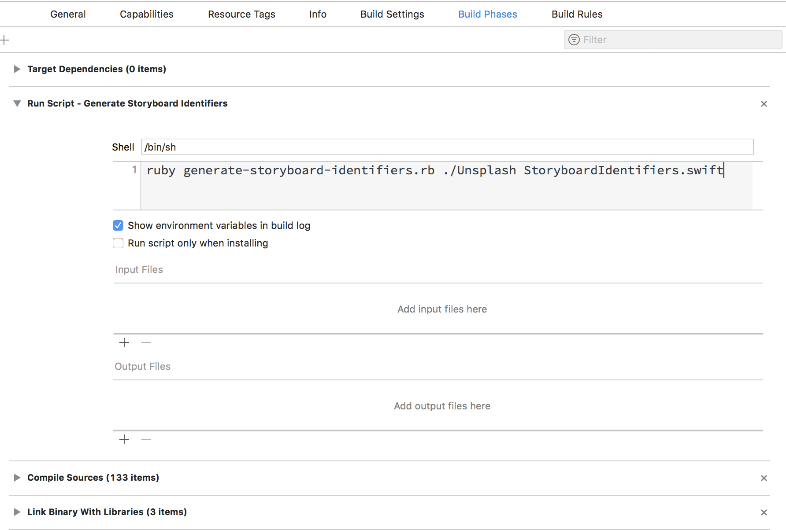
Task: Remove input file with minus button
Action: tap(146, 342)
